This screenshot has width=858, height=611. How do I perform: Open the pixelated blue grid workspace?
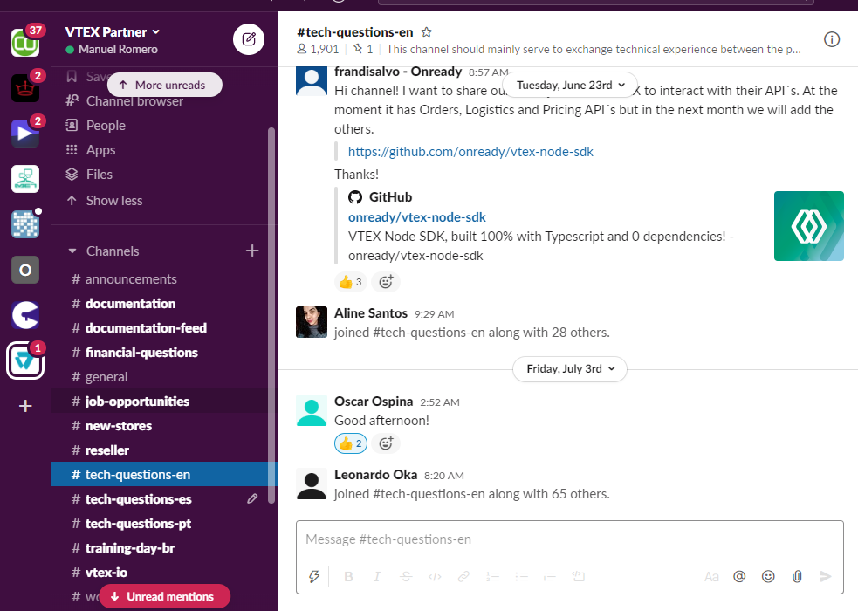(25, 224)
